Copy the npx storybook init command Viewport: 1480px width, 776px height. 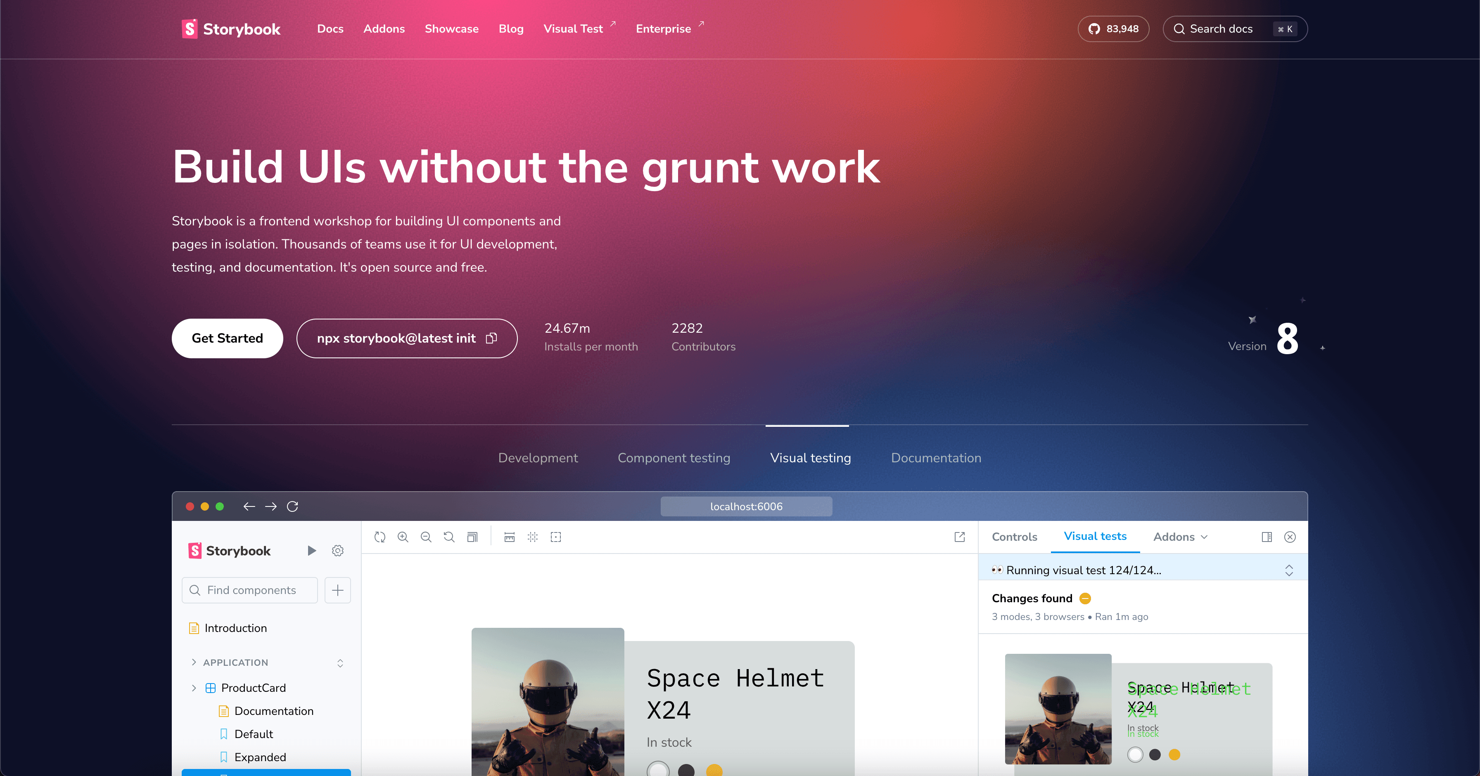(x=491, y=338)
